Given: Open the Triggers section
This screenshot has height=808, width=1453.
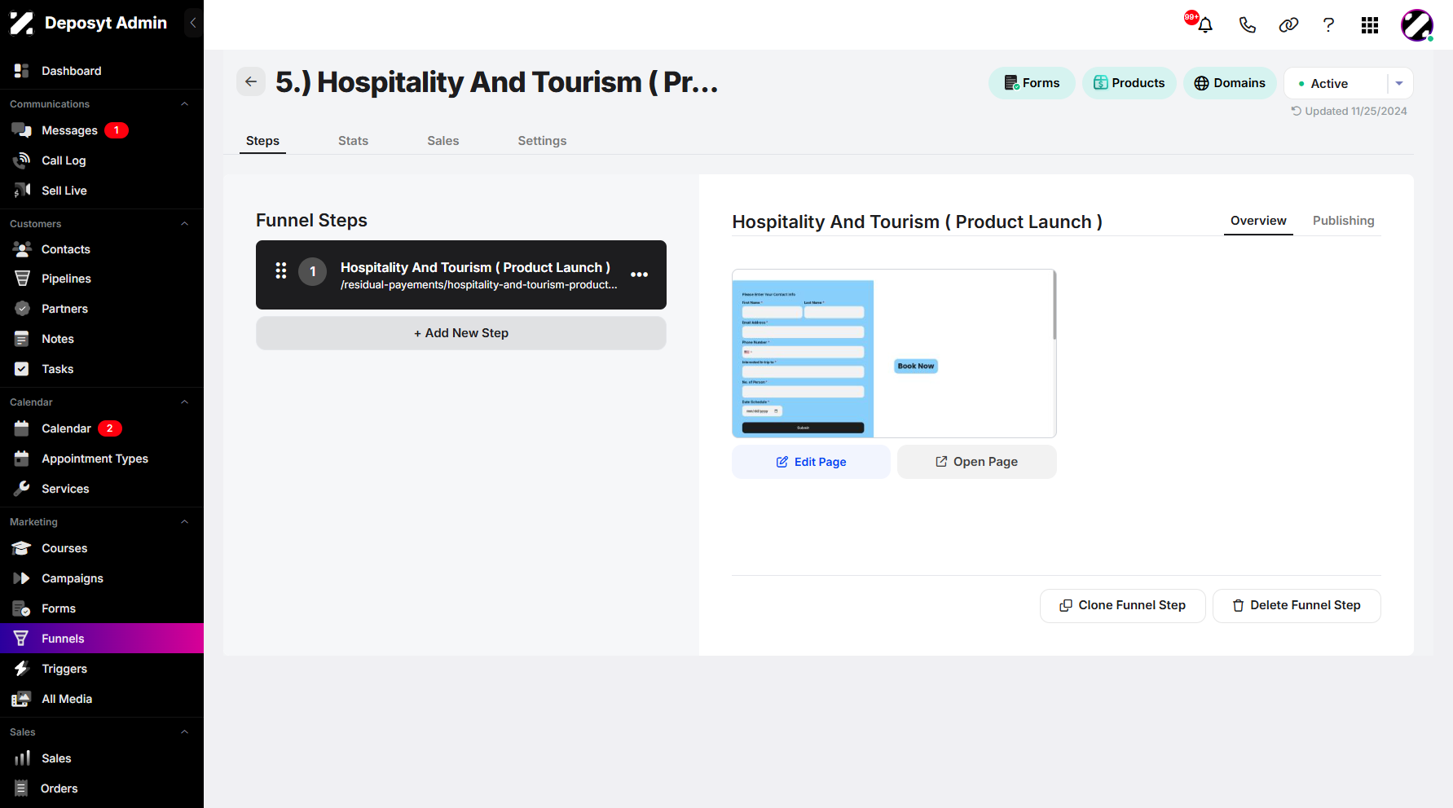Looking at the screenshot, I should [102, 669].
